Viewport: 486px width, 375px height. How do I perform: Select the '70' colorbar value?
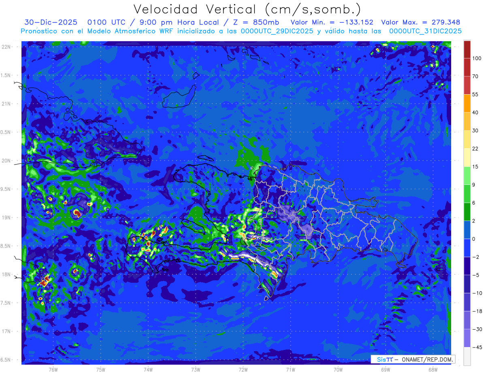point(475,76)
